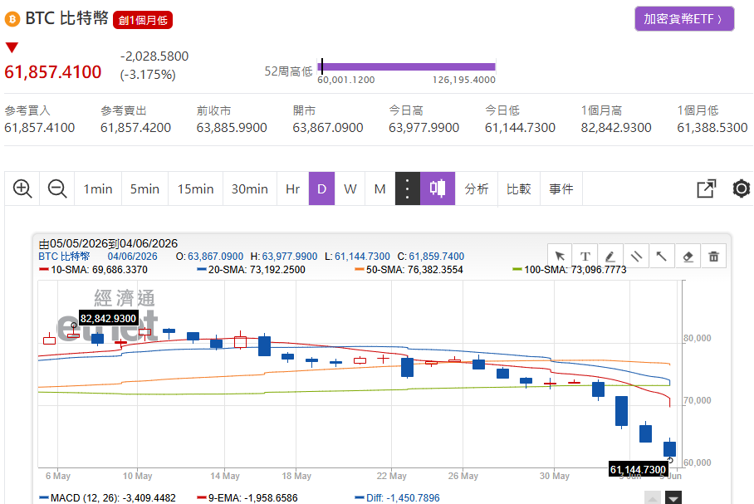Image resolution: width=754 pixels, height=504 pixels.
Task: Click the 開市 value 63,867.0900
Action: pos(328,127)
